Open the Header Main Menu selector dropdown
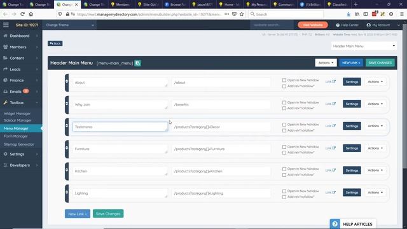Viewport: 407px width, 229px height. 364,46
